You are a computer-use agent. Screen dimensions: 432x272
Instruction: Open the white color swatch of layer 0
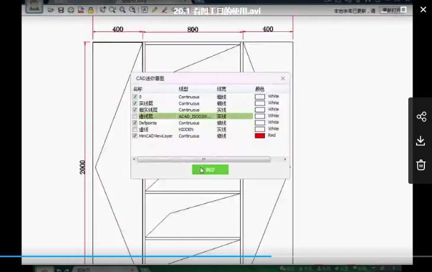pyautogui.click(x=260, y=97)
